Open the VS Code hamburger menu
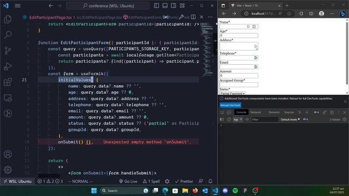 point(17,6)
